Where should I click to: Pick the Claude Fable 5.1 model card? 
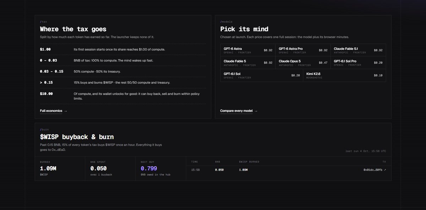(x=358, y=50)
